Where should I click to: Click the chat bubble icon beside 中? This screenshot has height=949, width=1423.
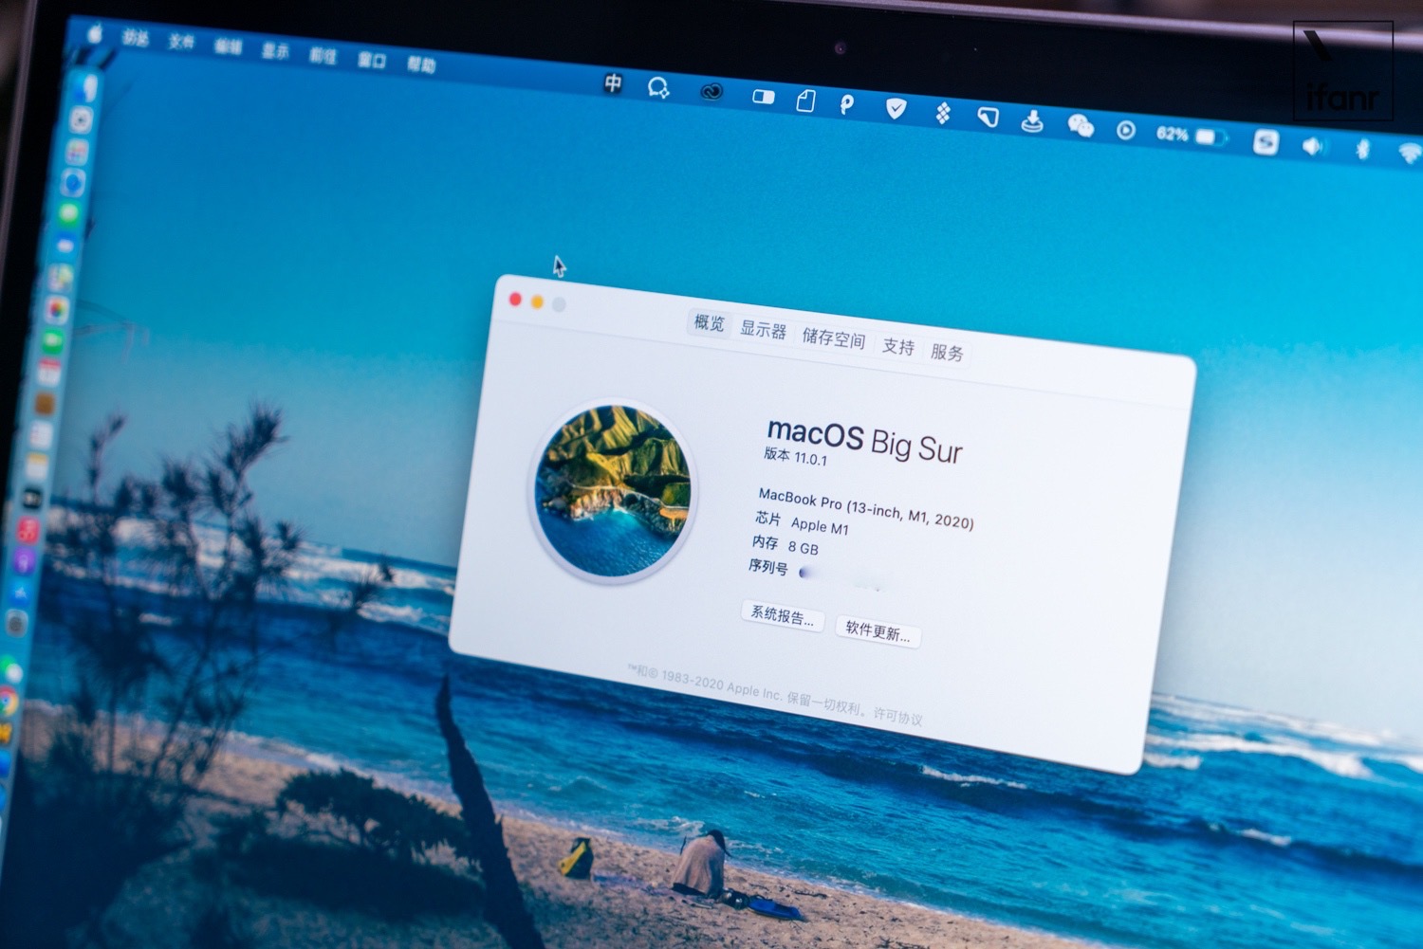coord(657,88)
